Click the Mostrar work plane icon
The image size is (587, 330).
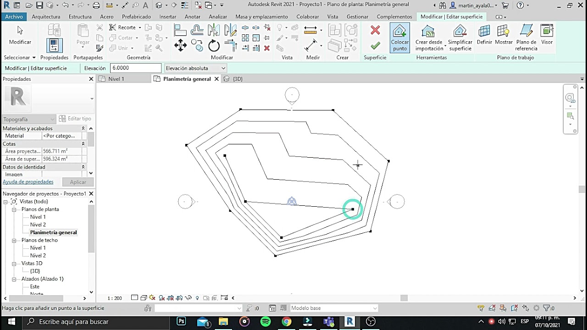point(504,35)
